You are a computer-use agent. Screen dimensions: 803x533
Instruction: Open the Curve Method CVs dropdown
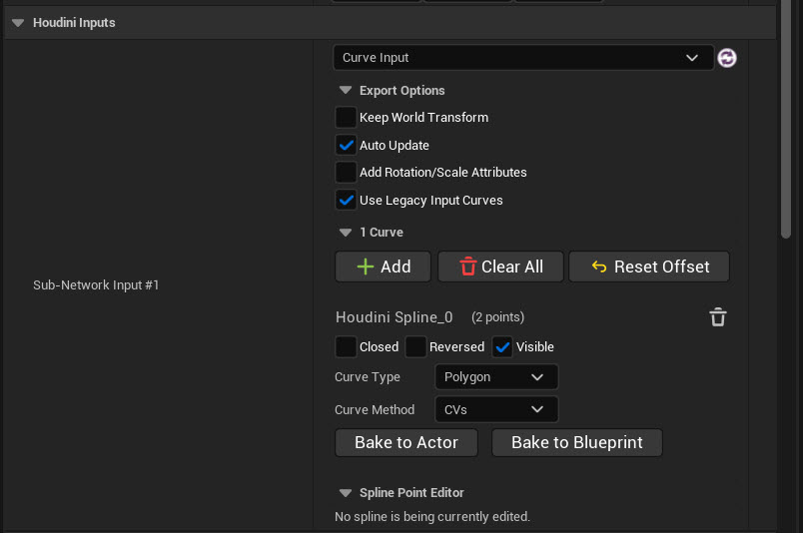(495, 409)
